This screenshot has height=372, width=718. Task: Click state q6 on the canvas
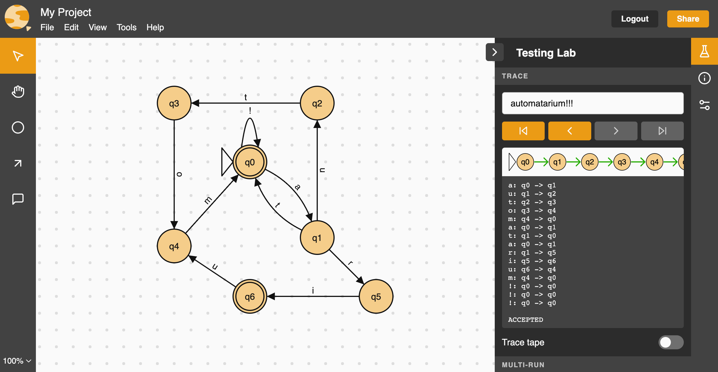pos(250,296)
